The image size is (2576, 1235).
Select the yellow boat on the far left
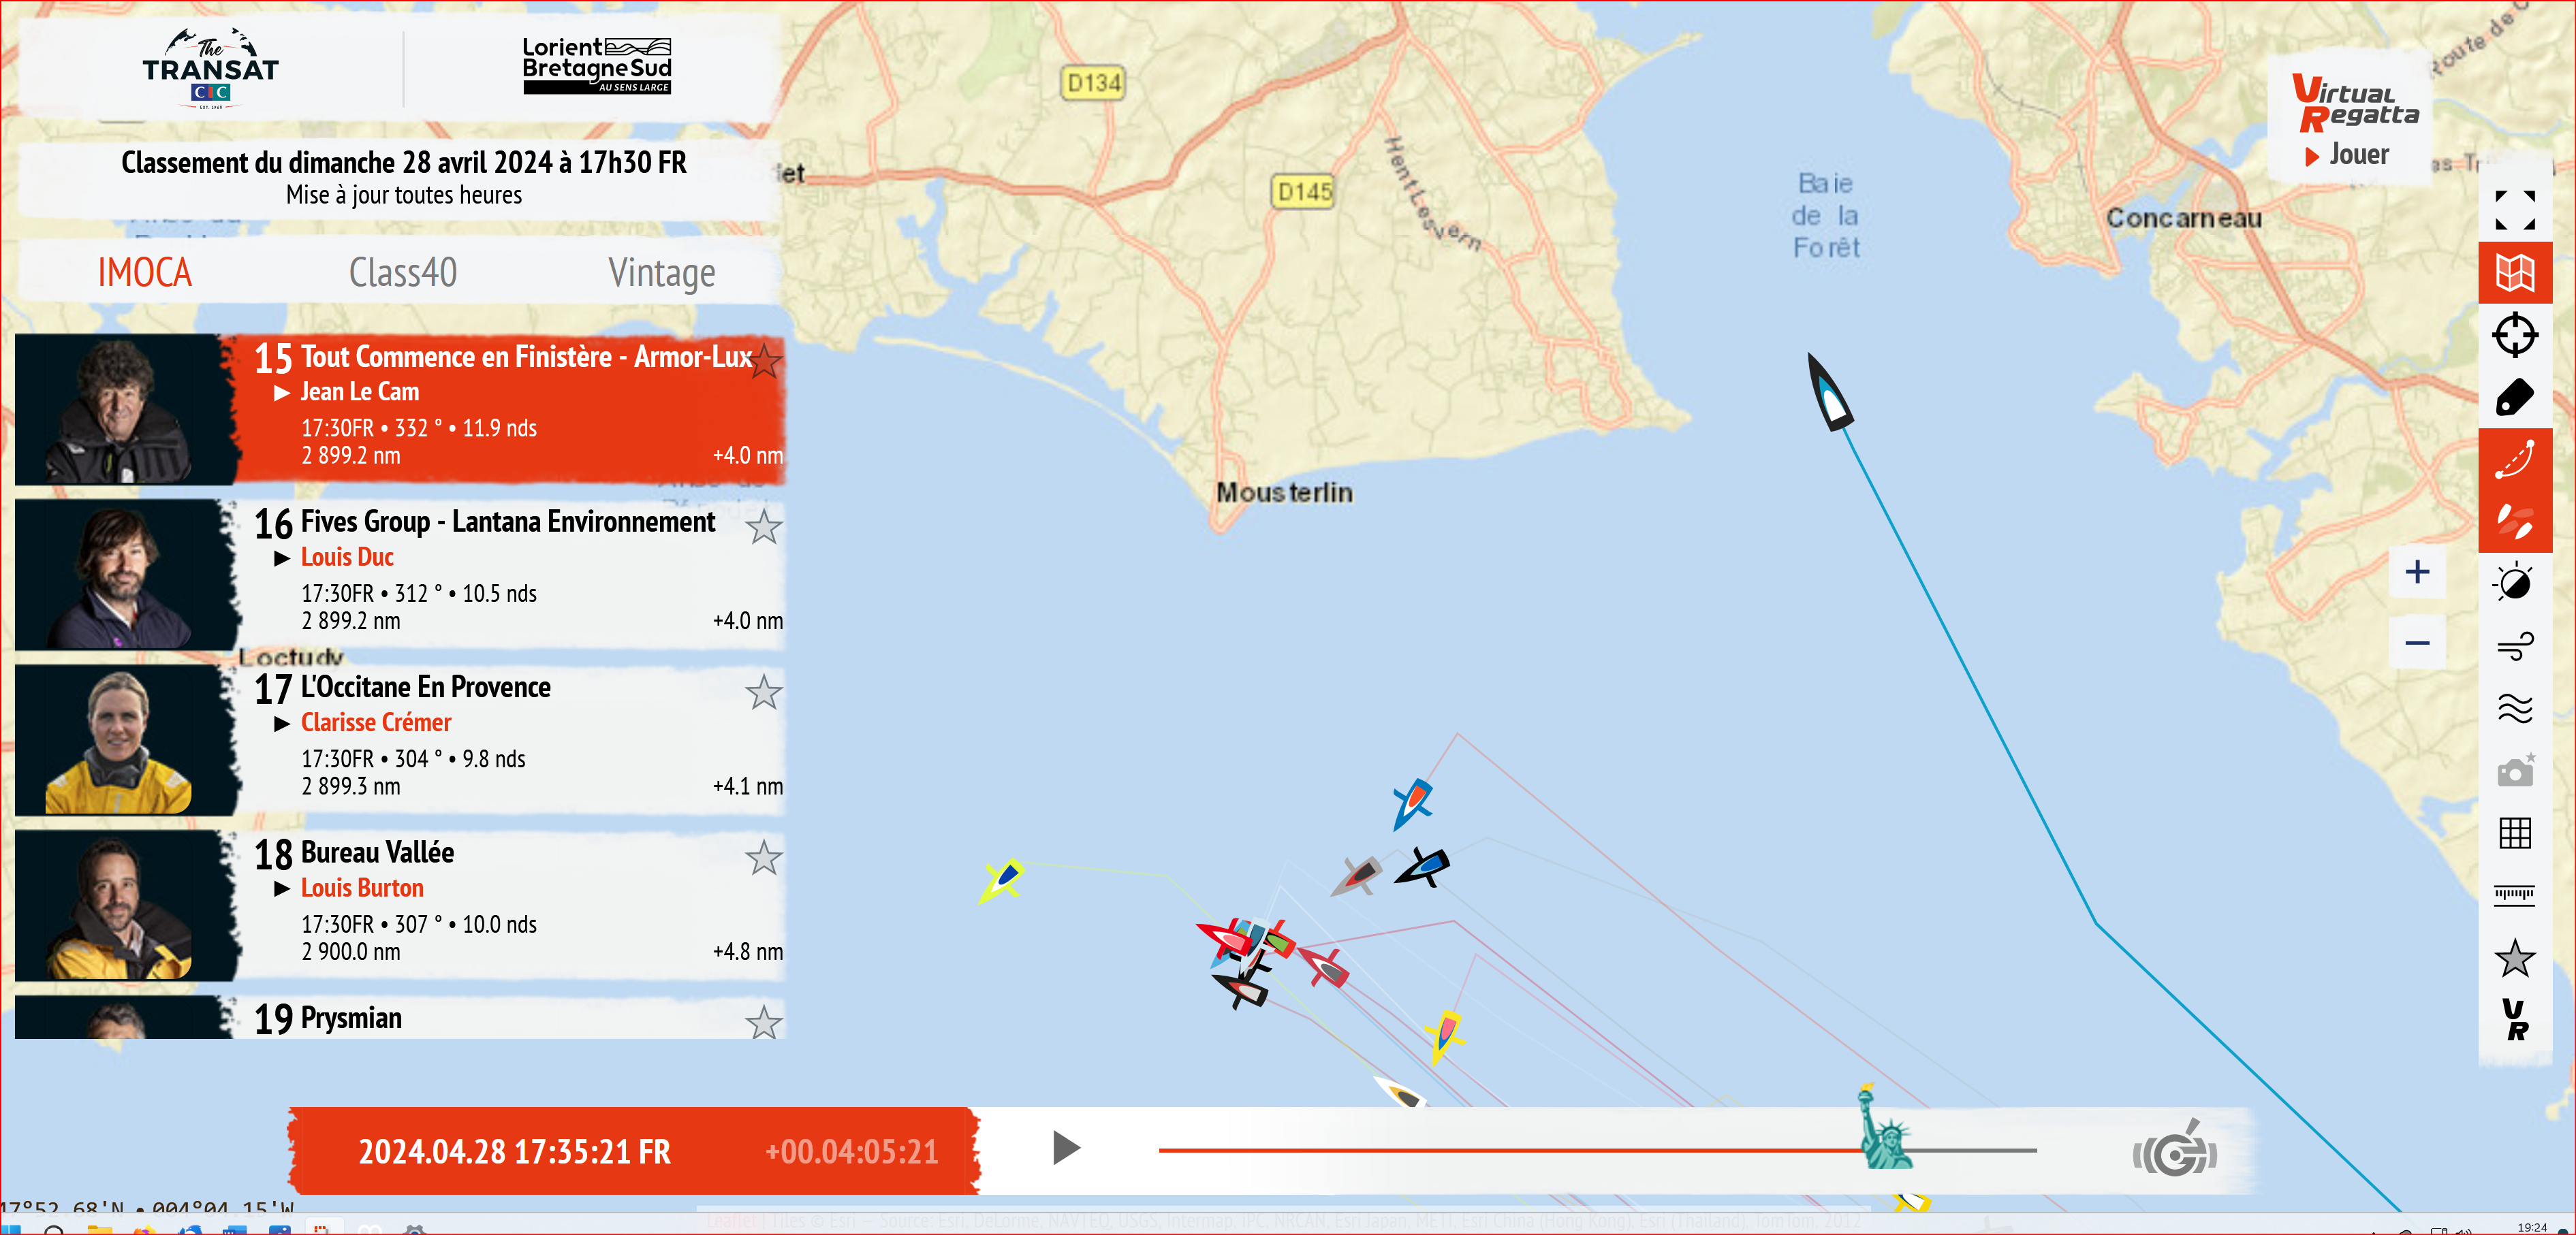click(1002, 880)
